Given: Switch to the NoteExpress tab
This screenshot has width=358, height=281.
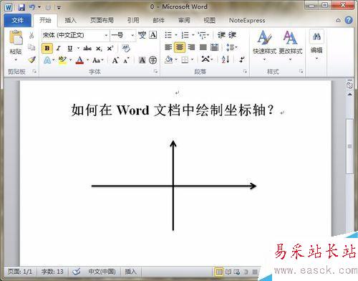Looking at the screenshot, I should tap(247, 21).
